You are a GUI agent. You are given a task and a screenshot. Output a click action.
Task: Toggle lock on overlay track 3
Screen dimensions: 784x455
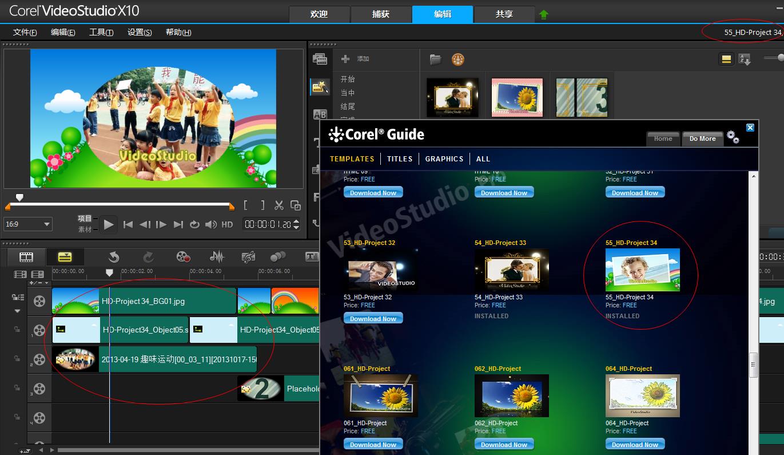tap(17, 387)
